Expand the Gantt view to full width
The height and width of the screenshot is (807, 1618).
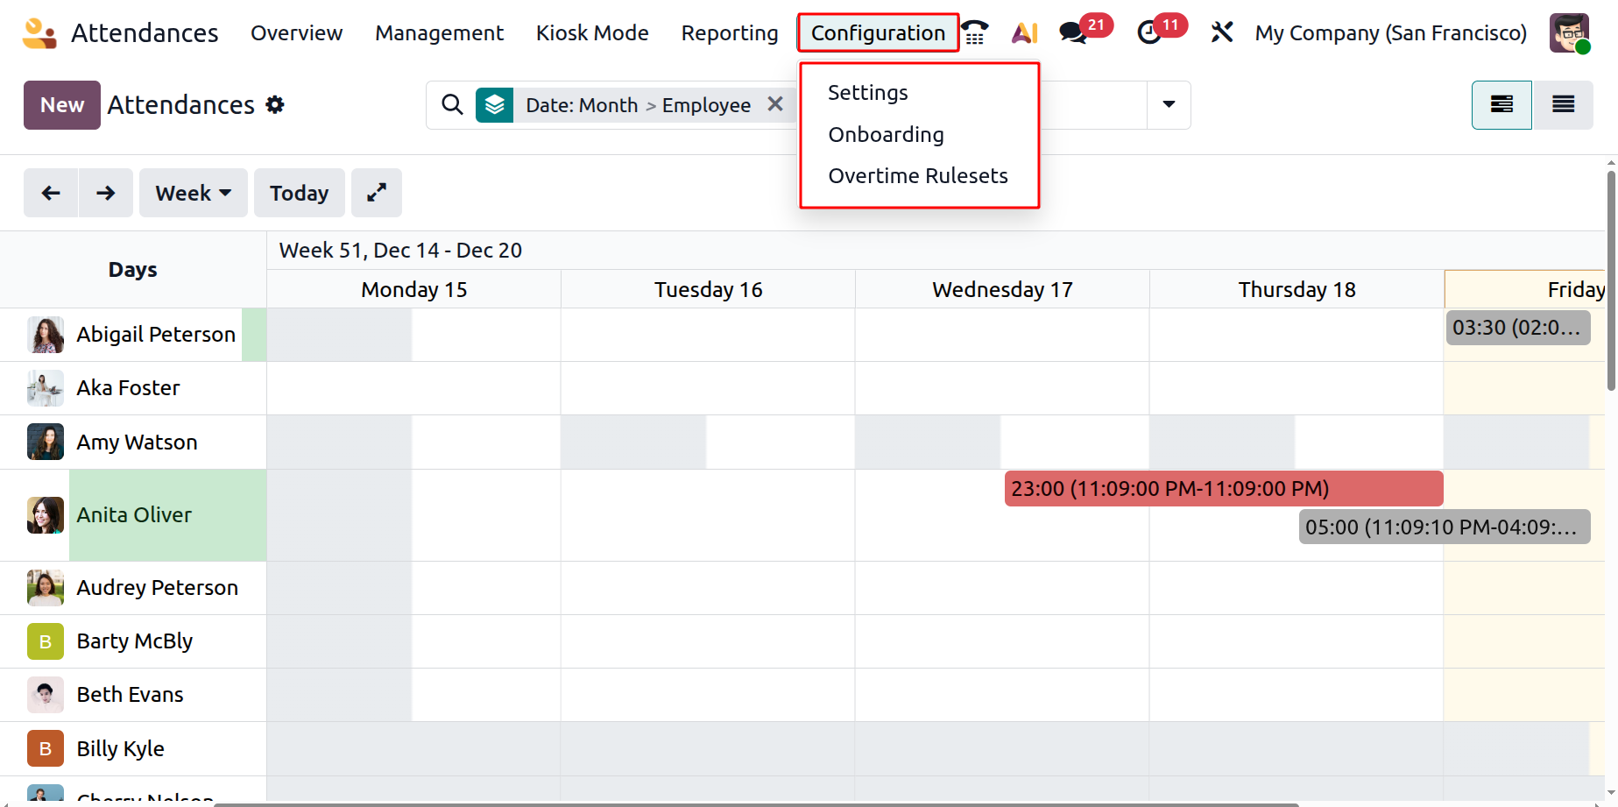click(x=377, y=193)
